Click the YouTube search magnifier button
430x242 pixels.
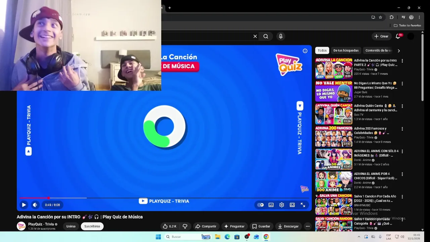266,36
